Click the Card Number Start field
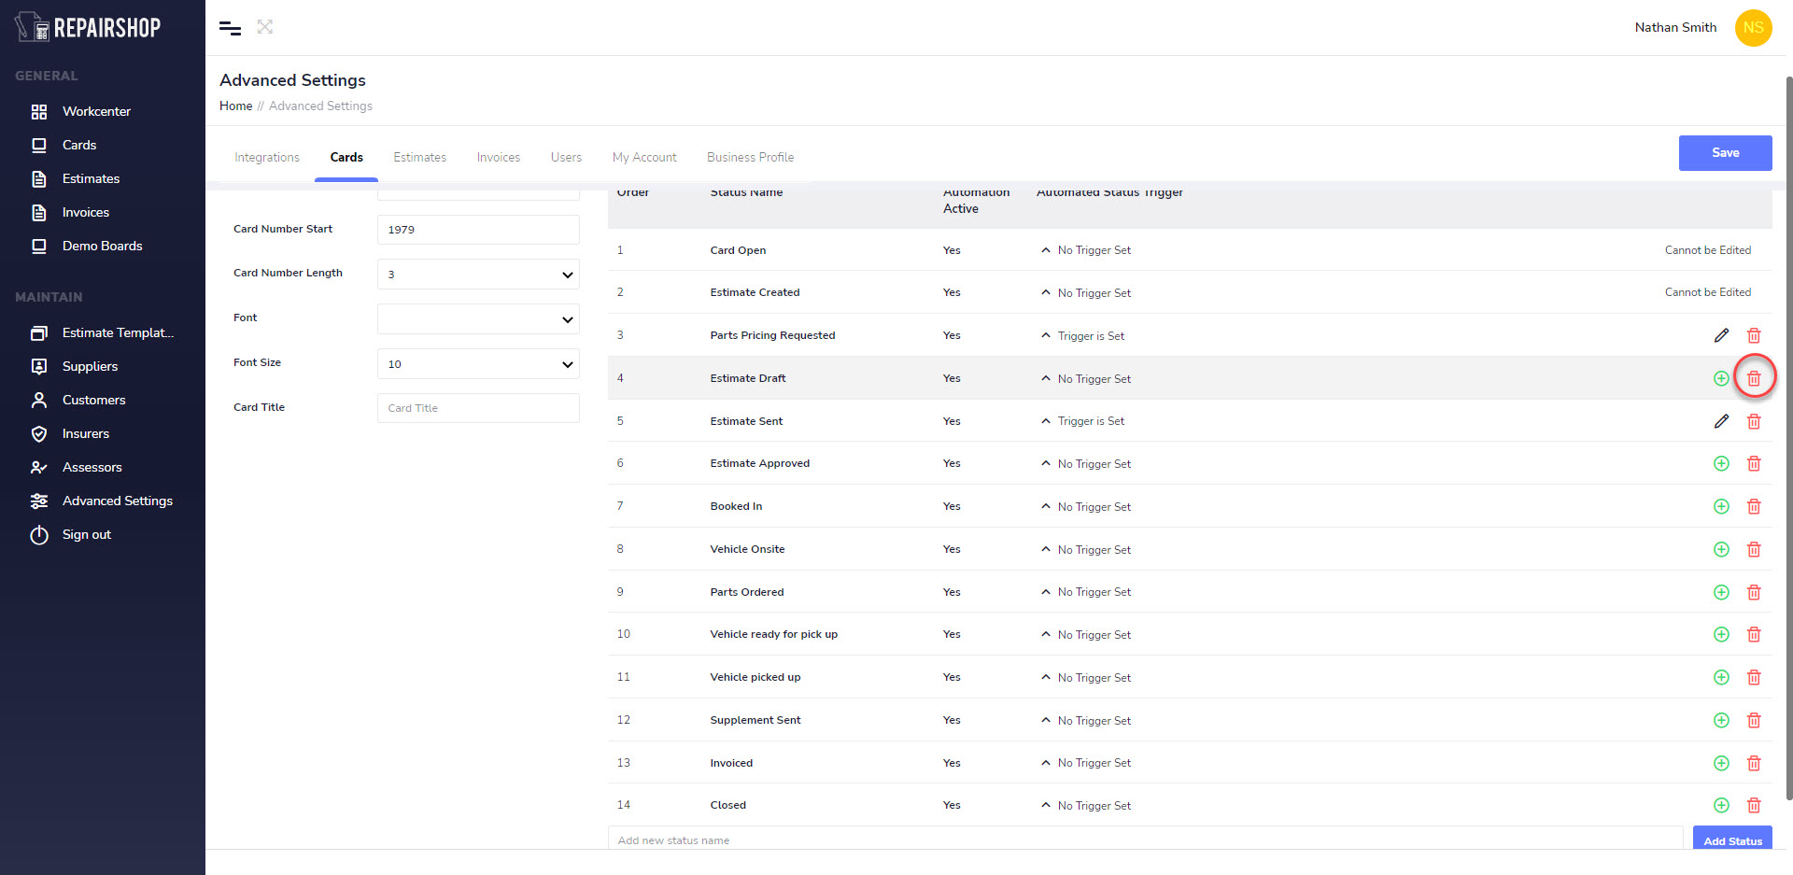The image size is (1793, 875). (x=478, y=230)
